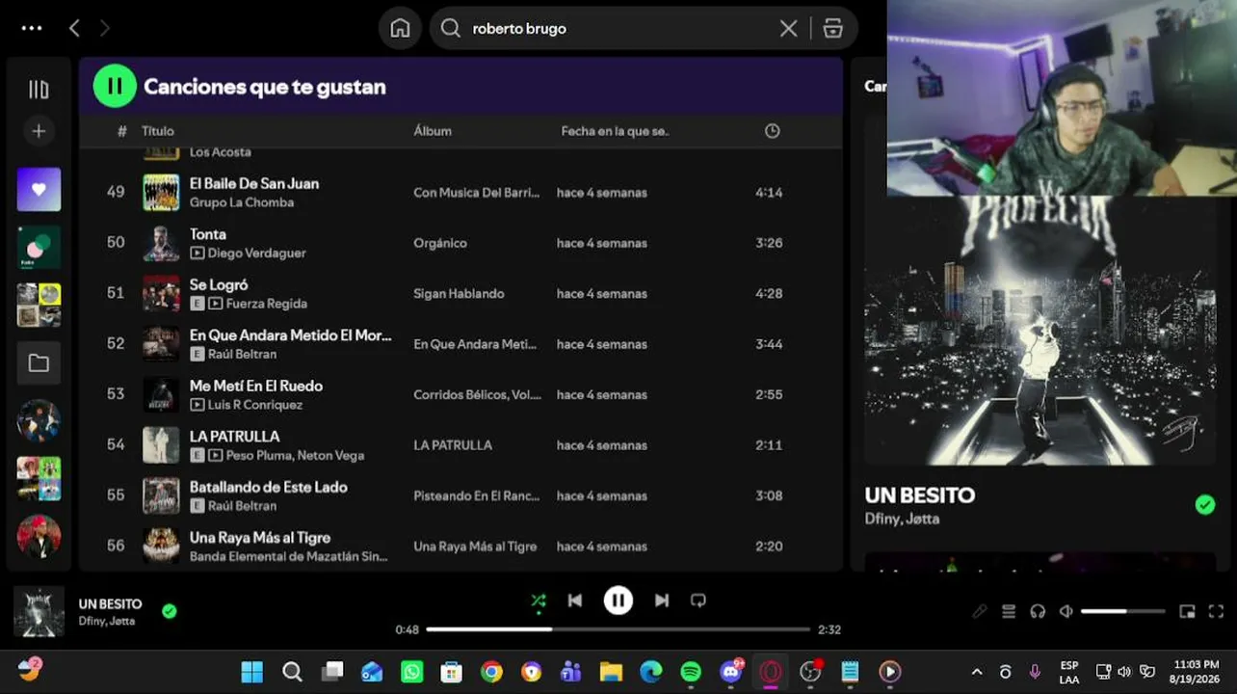
Task: Toggle shuffle playback
Action: tap(539, 601)
